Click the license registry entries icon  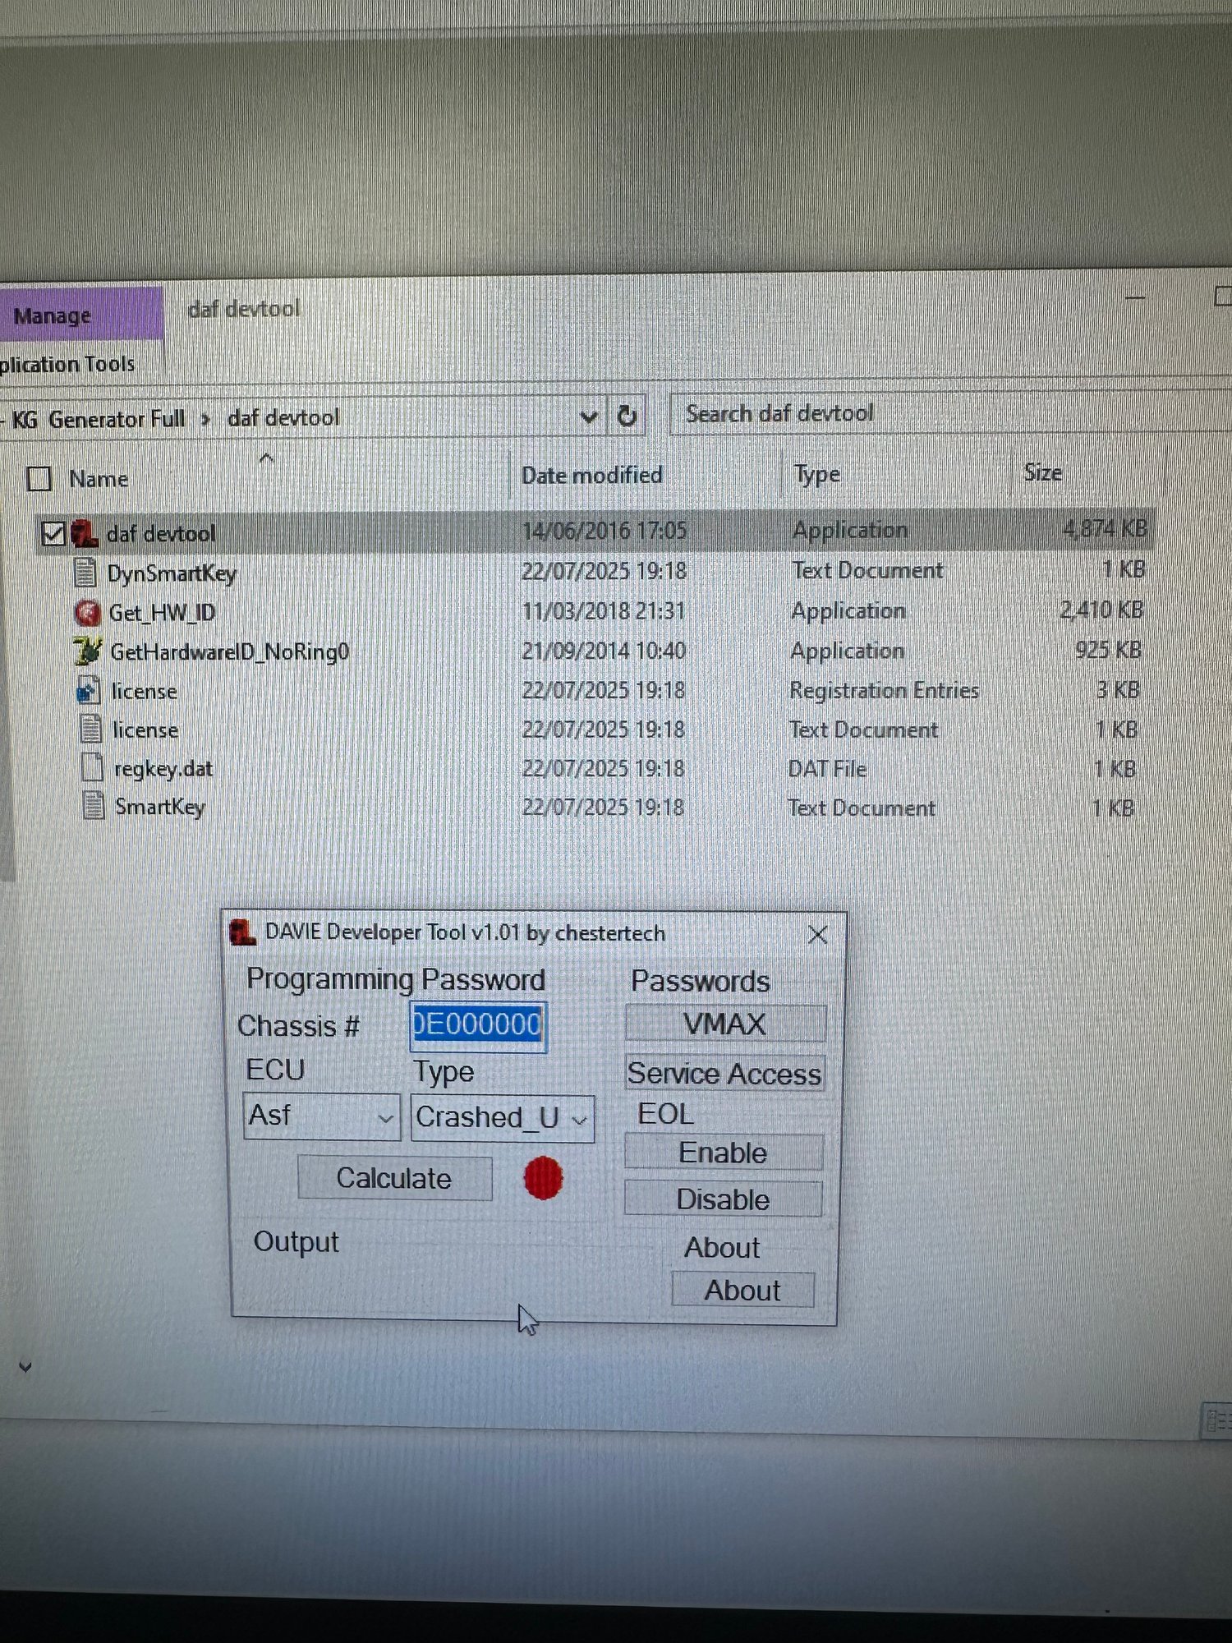(89, 691)
